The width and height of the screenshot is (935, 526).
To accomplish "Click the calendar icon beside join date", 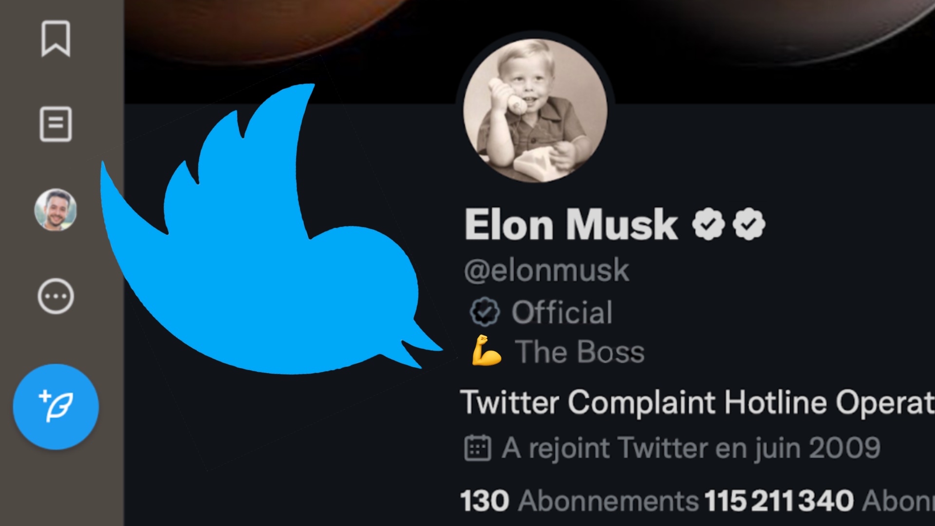I will tap(478, 448).
